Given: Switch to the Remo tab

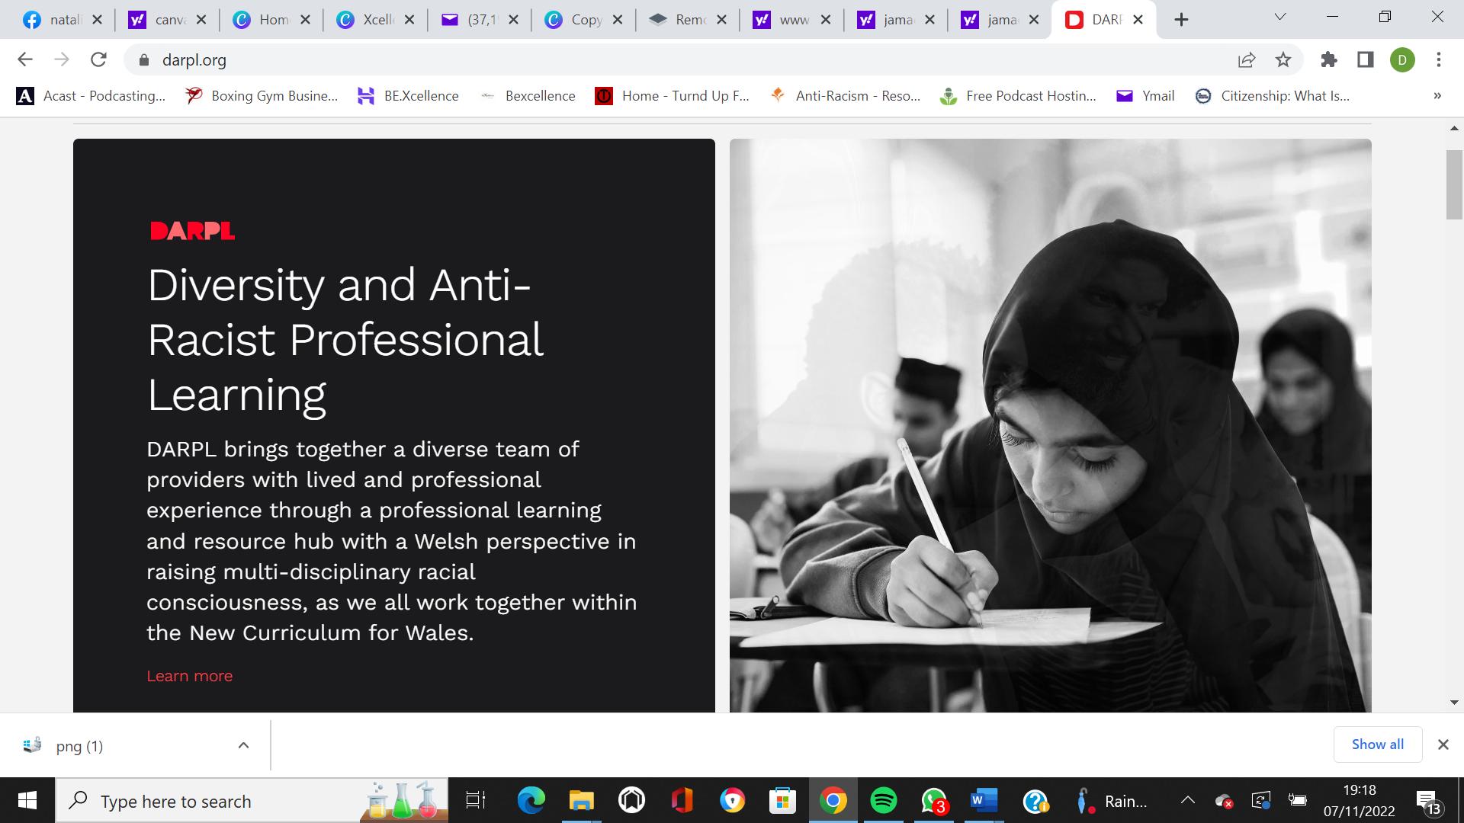Looking at the screenshot, I should 681,20.
